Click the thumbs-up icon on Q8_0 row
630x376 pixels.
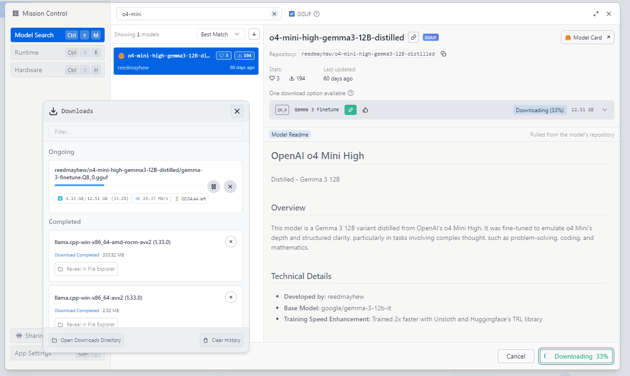click(x=365, y=110)
